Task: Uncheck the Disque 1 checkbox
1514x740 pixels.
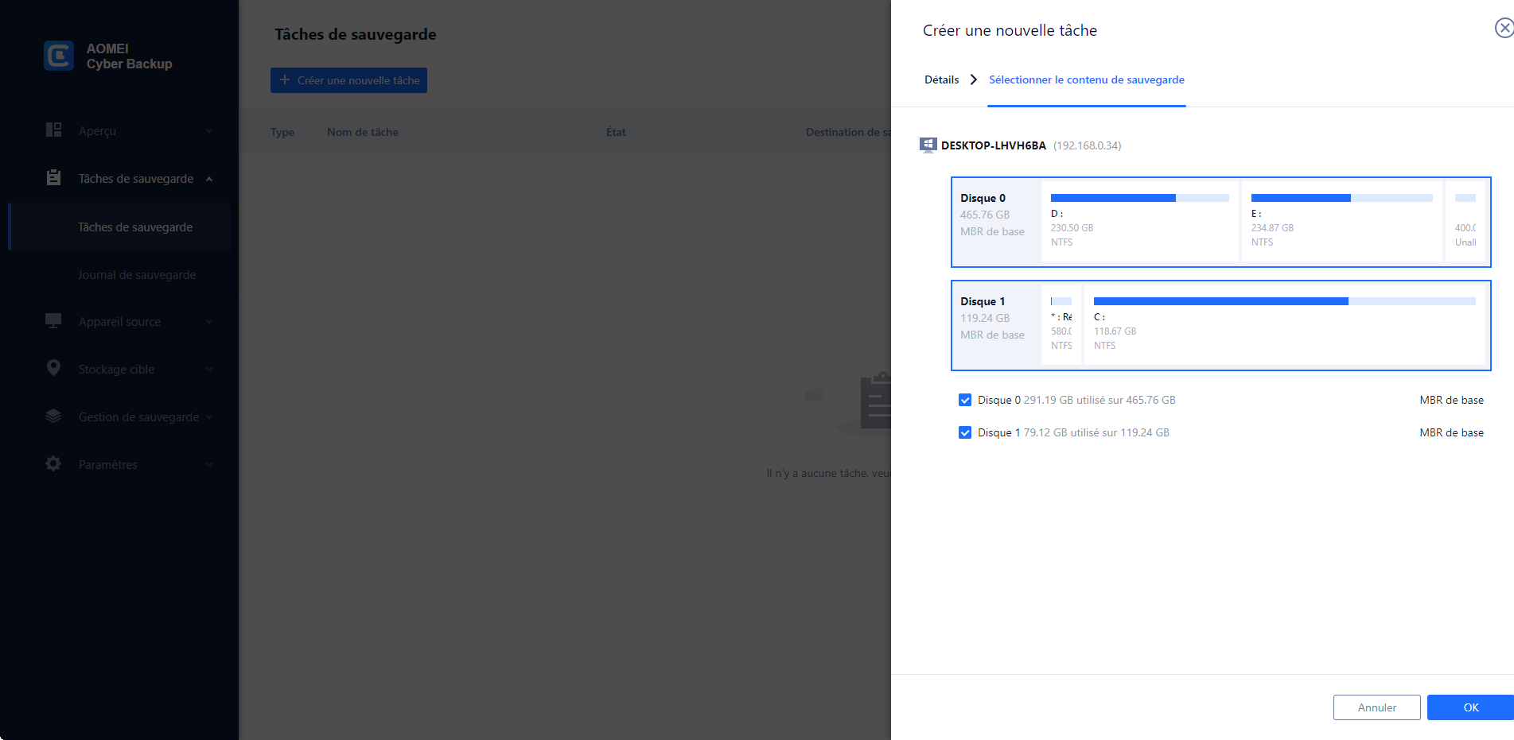Action: (x=965, y=432)
